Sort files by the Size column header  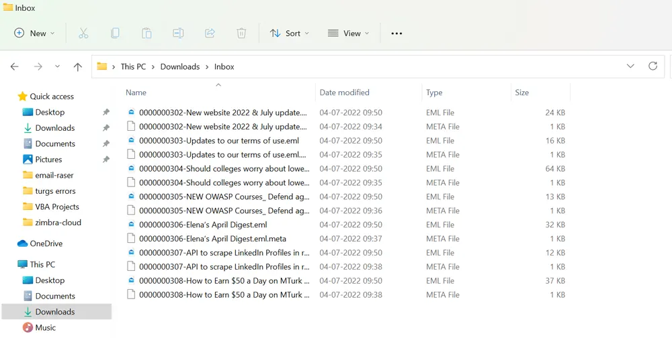pos(521,93)
